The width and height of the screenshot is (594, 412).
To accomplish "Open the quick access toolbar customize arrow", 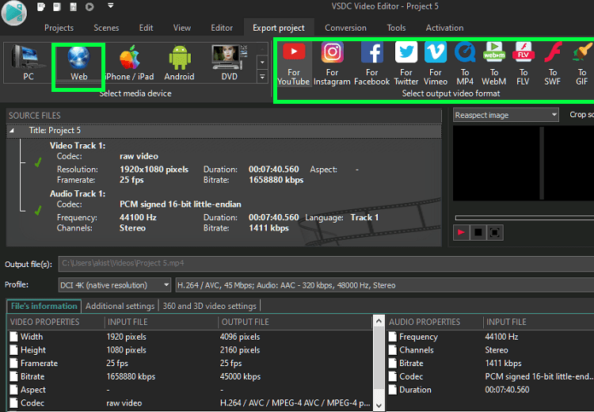I will click(111, 6).
